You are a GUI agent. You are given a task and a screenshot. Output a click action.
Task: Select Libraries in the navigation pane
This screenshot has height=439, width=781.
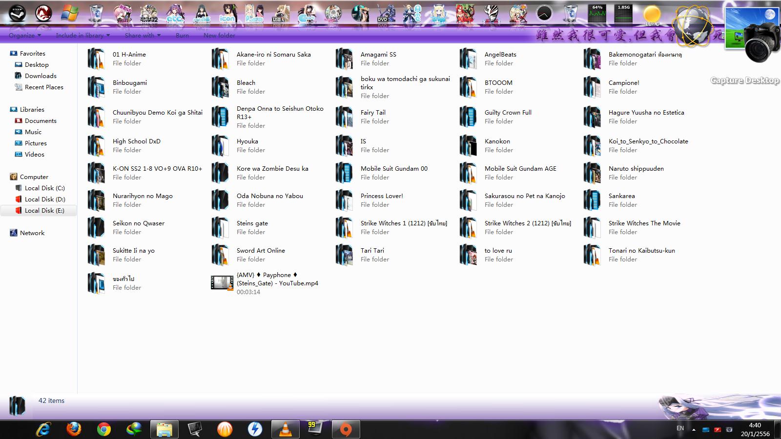pos(32,110)
